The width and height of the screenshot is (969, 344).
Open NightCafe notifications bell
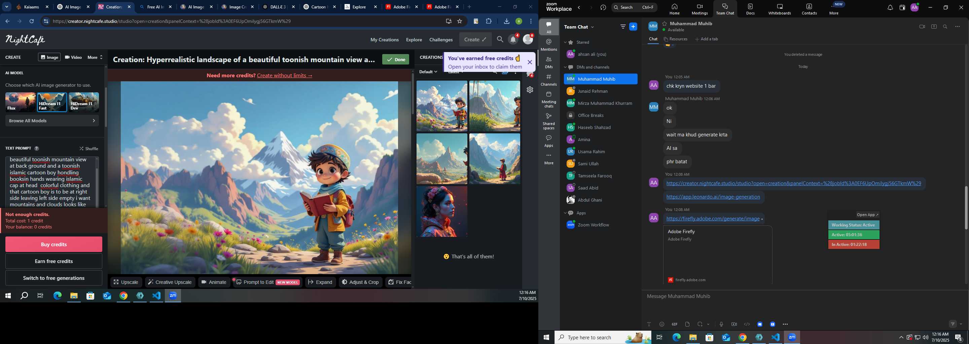tap(513, 39)
